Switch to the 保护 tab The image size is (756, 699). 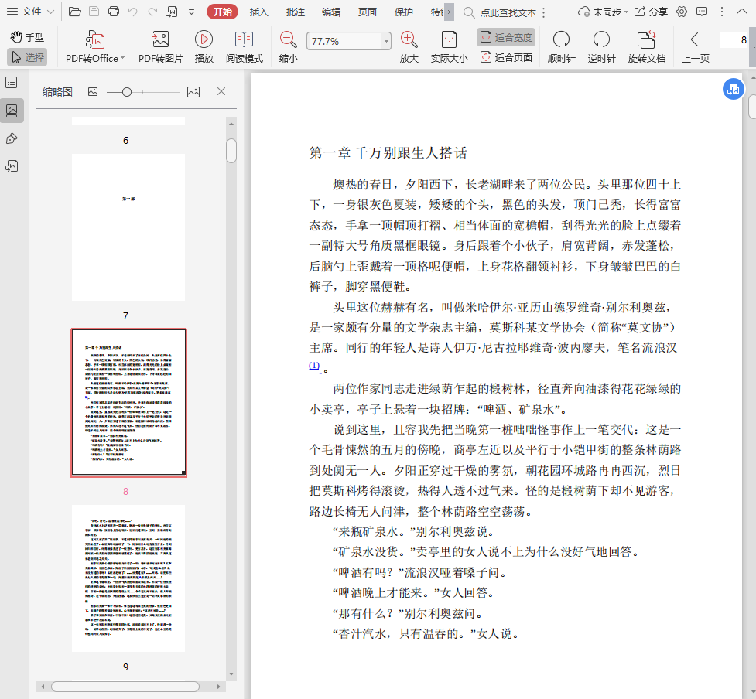(x=404, y=12)
